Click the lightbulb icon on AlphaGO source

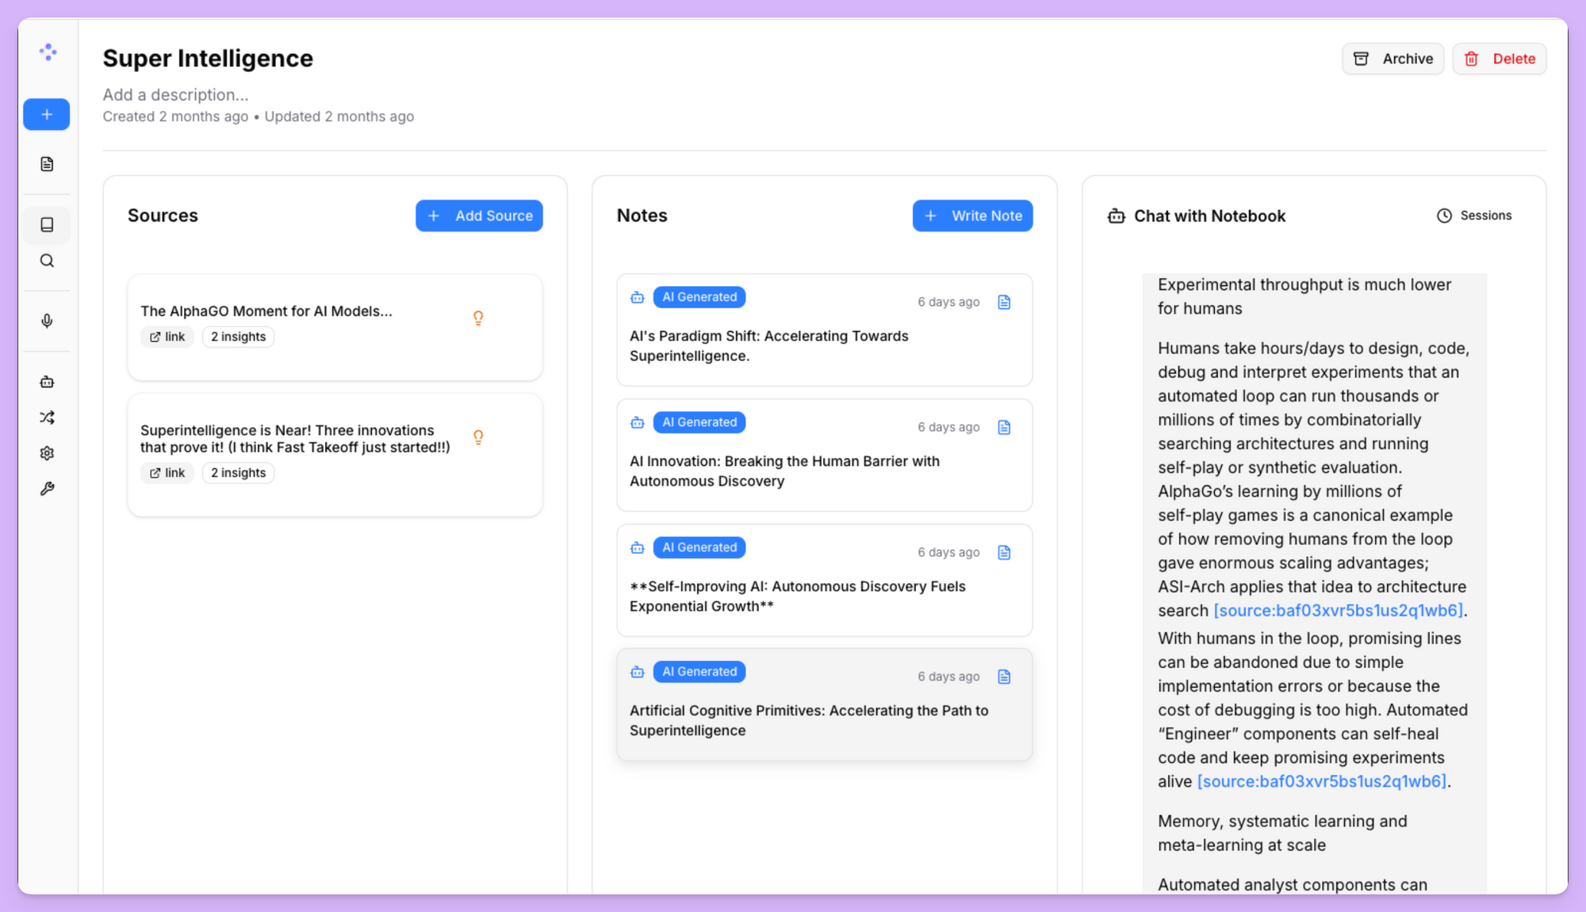pos(478,318)
